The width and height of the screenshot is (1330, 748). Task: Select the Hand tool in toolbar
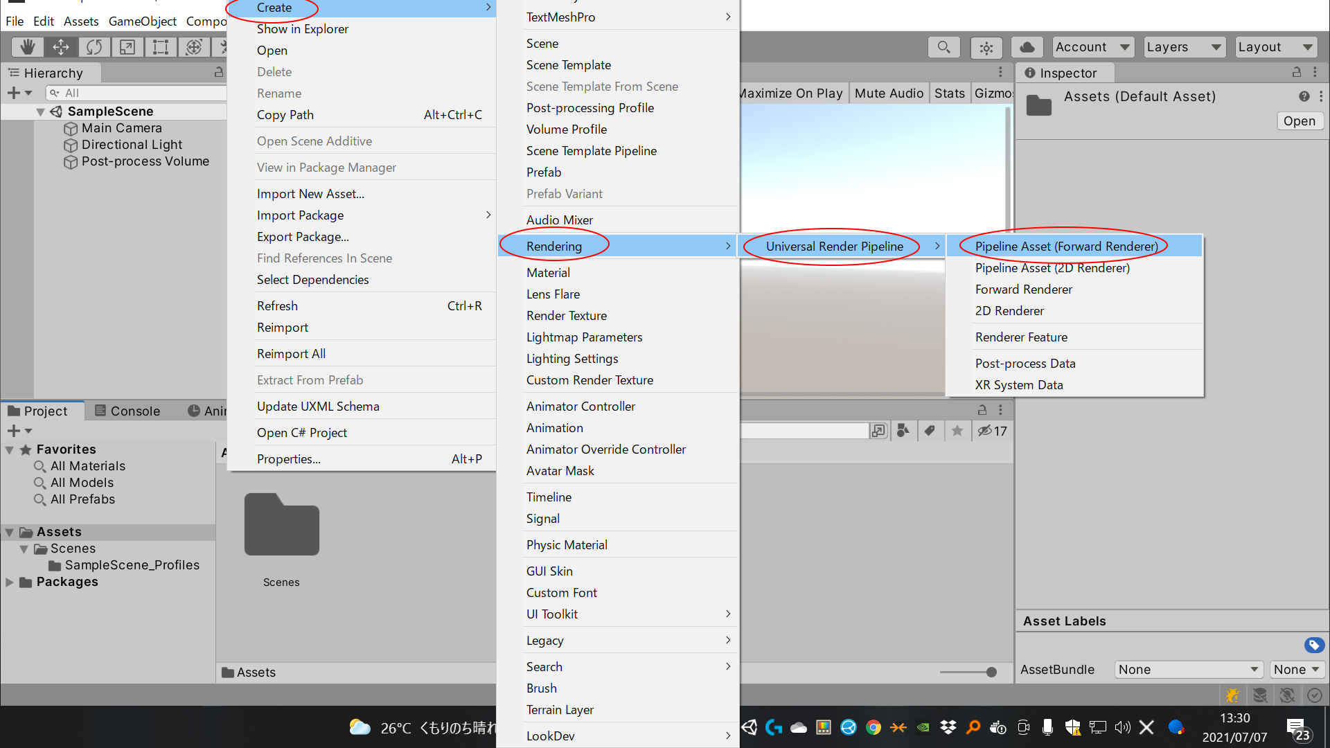(27, 47)
